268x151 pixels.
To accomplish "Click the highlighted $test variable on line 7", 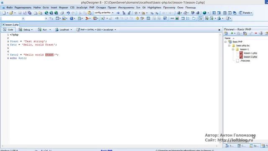I will (49, 55).
